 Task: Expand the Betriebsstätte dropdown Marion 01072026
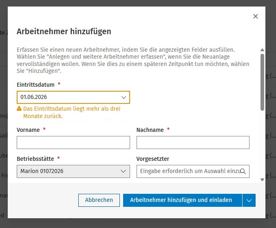coord(73,171)
